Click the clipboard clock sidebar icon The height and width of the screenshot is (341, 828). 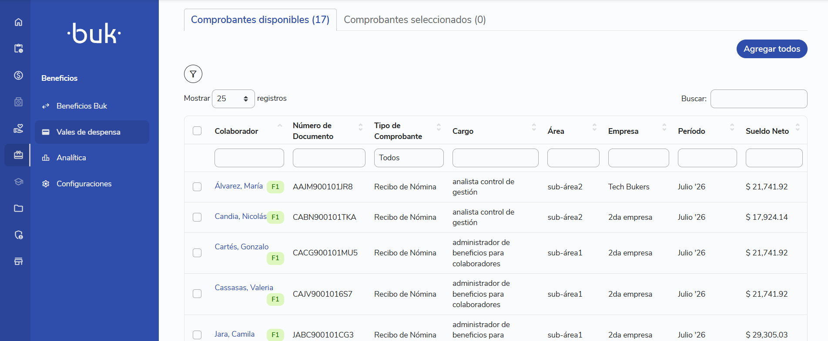click(x=18, y=48)
